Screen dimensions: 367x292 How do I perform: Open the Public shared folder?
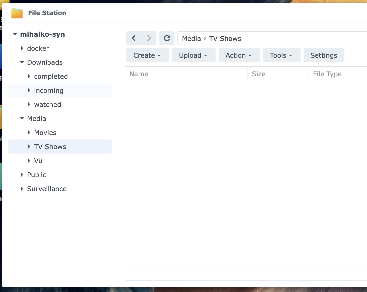37,175
